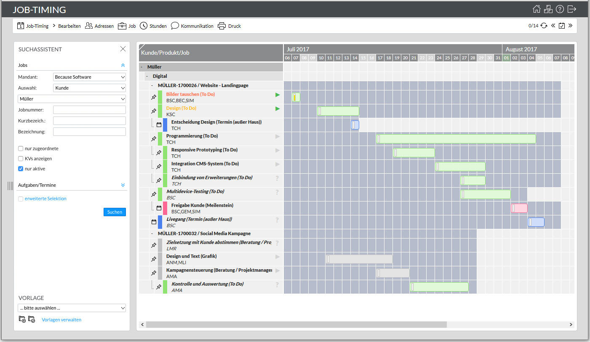Click the Bearbeiten breadcrumb item
The height and width of the screenshot is (342, 590).
[69, 26]
